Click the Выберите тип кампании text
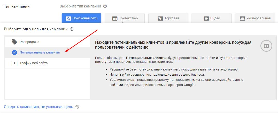Image resolution: width=278 pixels, height=115 pixels. click(80, 6)
